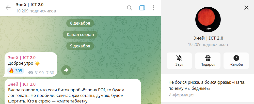Viewport: 254px width, 104px height.
Task: Open the three-dot more options menu
Action: tap(153, 8)
